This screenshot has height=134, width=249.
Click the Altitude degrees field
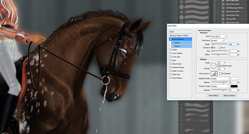221,69
